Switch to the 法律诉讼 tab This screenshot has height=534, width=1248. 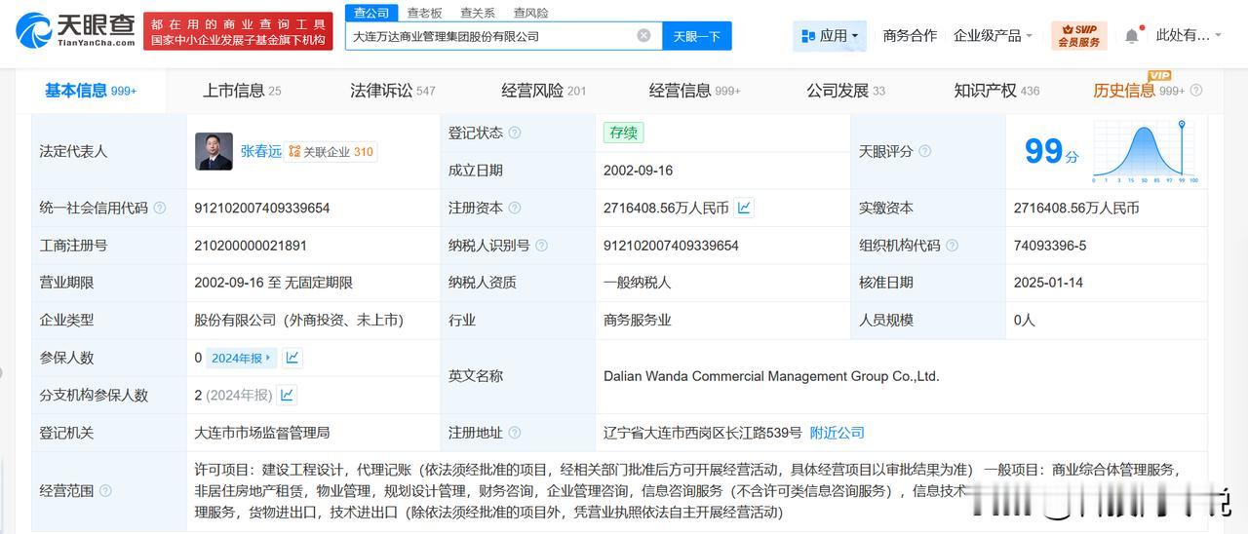tap(393, 91)
